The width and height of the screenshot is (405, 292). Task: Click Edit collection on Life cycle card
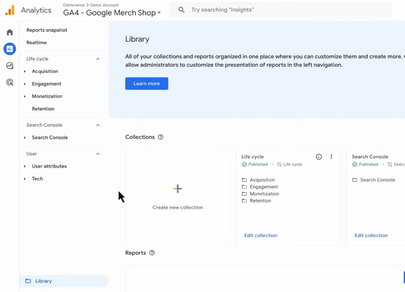[x=261, y=235]
